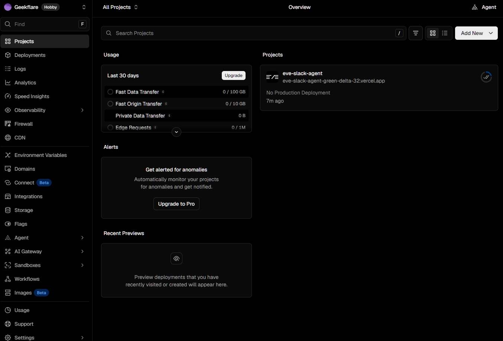Expand the usage list with down chevron
Screen dimensions: 503x341
[176, 132]
